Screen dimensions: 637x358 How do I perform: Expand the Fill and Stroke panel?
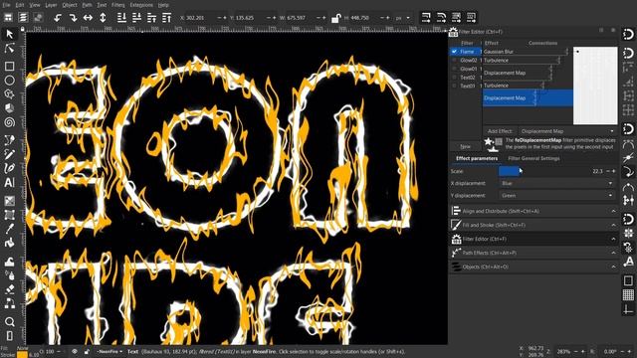point(533,225)
